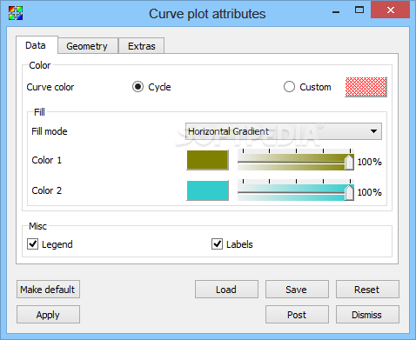
Task: Open the Fill mode dropdown
Action: pyautogui.click(x=284, y=131)
